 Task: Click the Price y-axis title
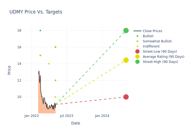9,70
